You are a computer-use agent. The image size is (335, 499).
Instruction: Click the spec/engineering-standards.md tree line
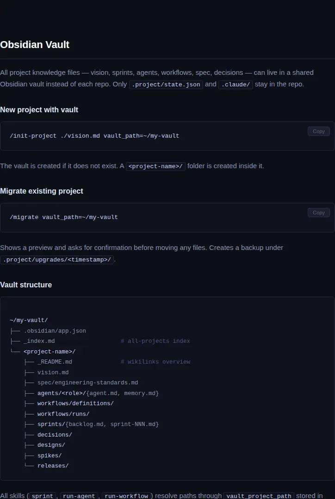coord(87,383)
